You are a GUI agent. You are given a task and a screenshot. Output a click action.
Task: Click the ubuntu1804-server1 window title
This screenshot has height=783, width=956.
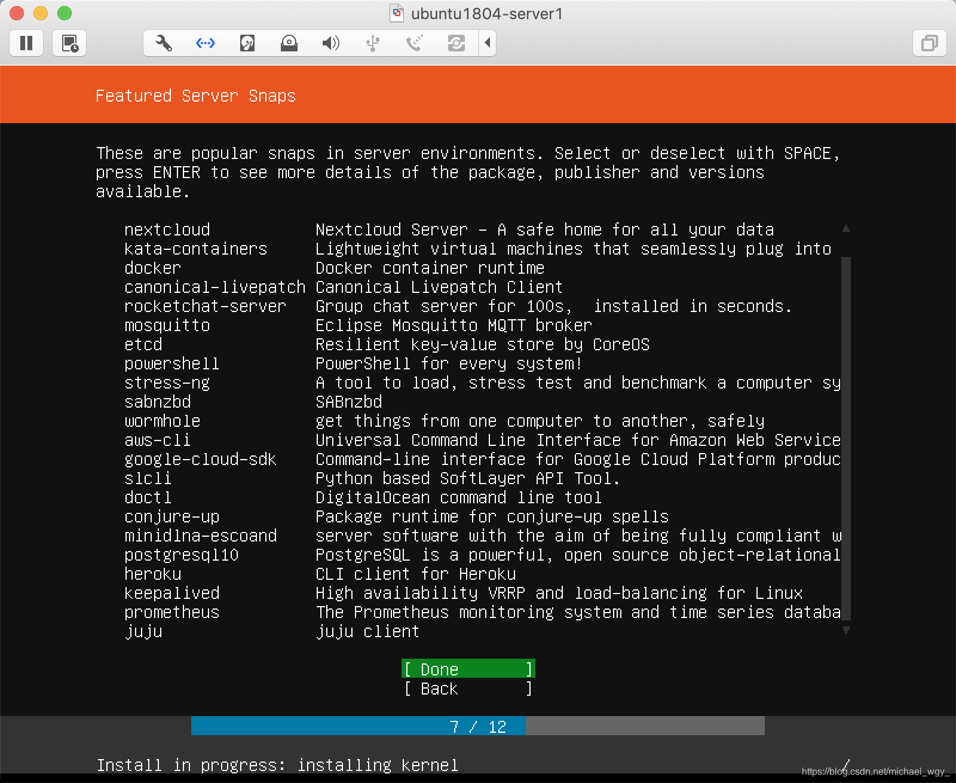point(486,13)
